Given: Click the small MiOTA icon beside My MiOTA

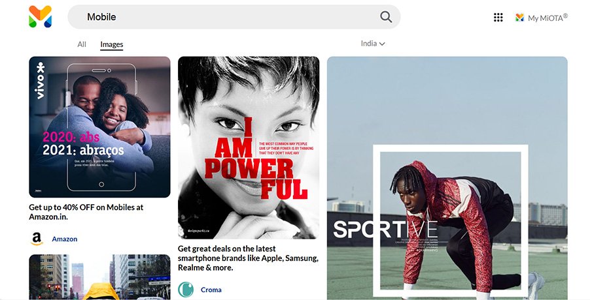Looking at the screenshot, I should 519,17.
